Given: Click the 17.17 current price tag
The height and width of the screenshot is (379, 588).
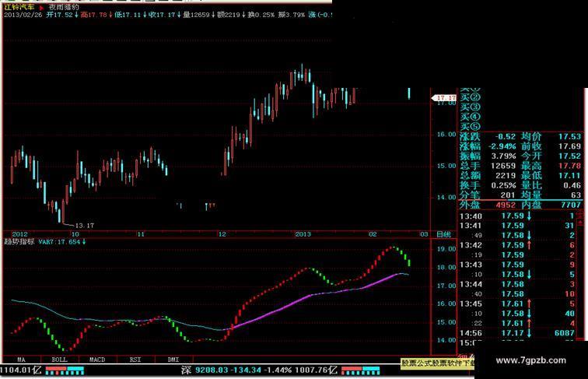Looking at the screenshot, I should [445, 97].
